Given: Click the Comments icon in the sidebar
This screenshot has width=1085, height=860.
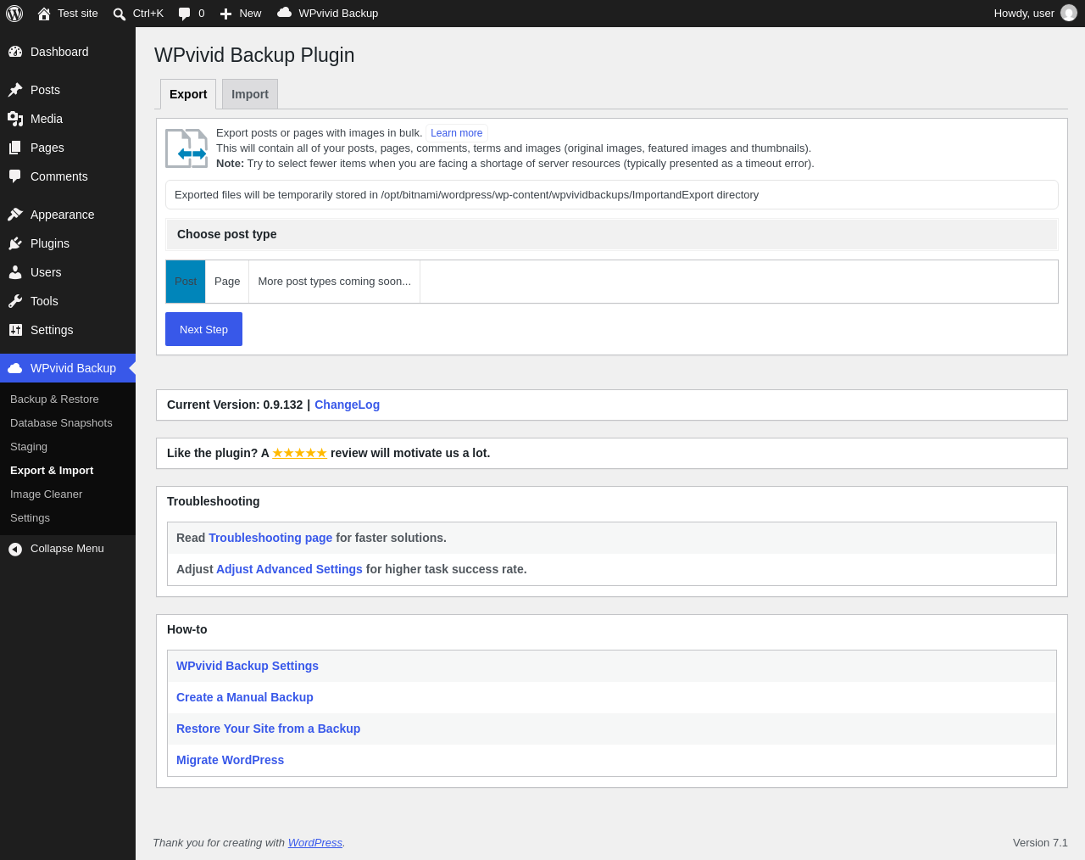Looking at the screenshot, I should tap(15, 176).
